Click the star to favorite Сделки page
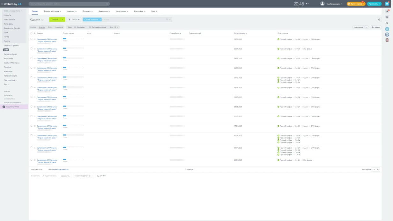The height and width of the screenshot is (221, 393). coord(42,20)
